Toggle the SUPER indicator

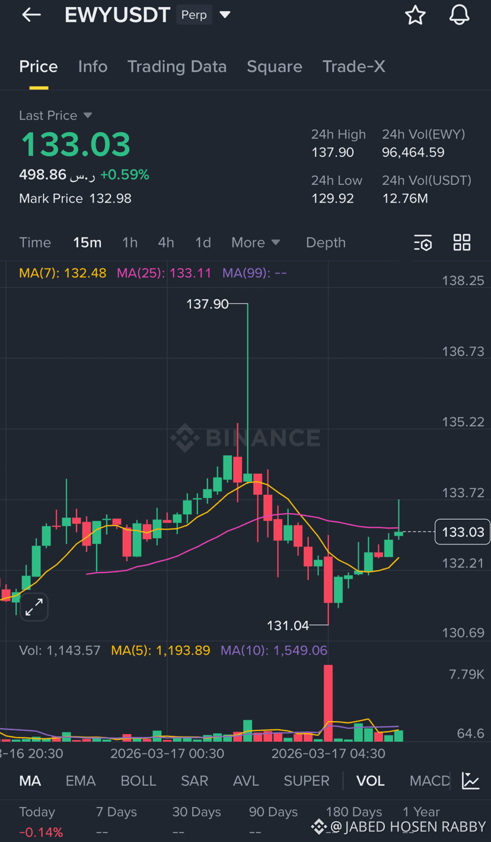click(x=307, y=781)
